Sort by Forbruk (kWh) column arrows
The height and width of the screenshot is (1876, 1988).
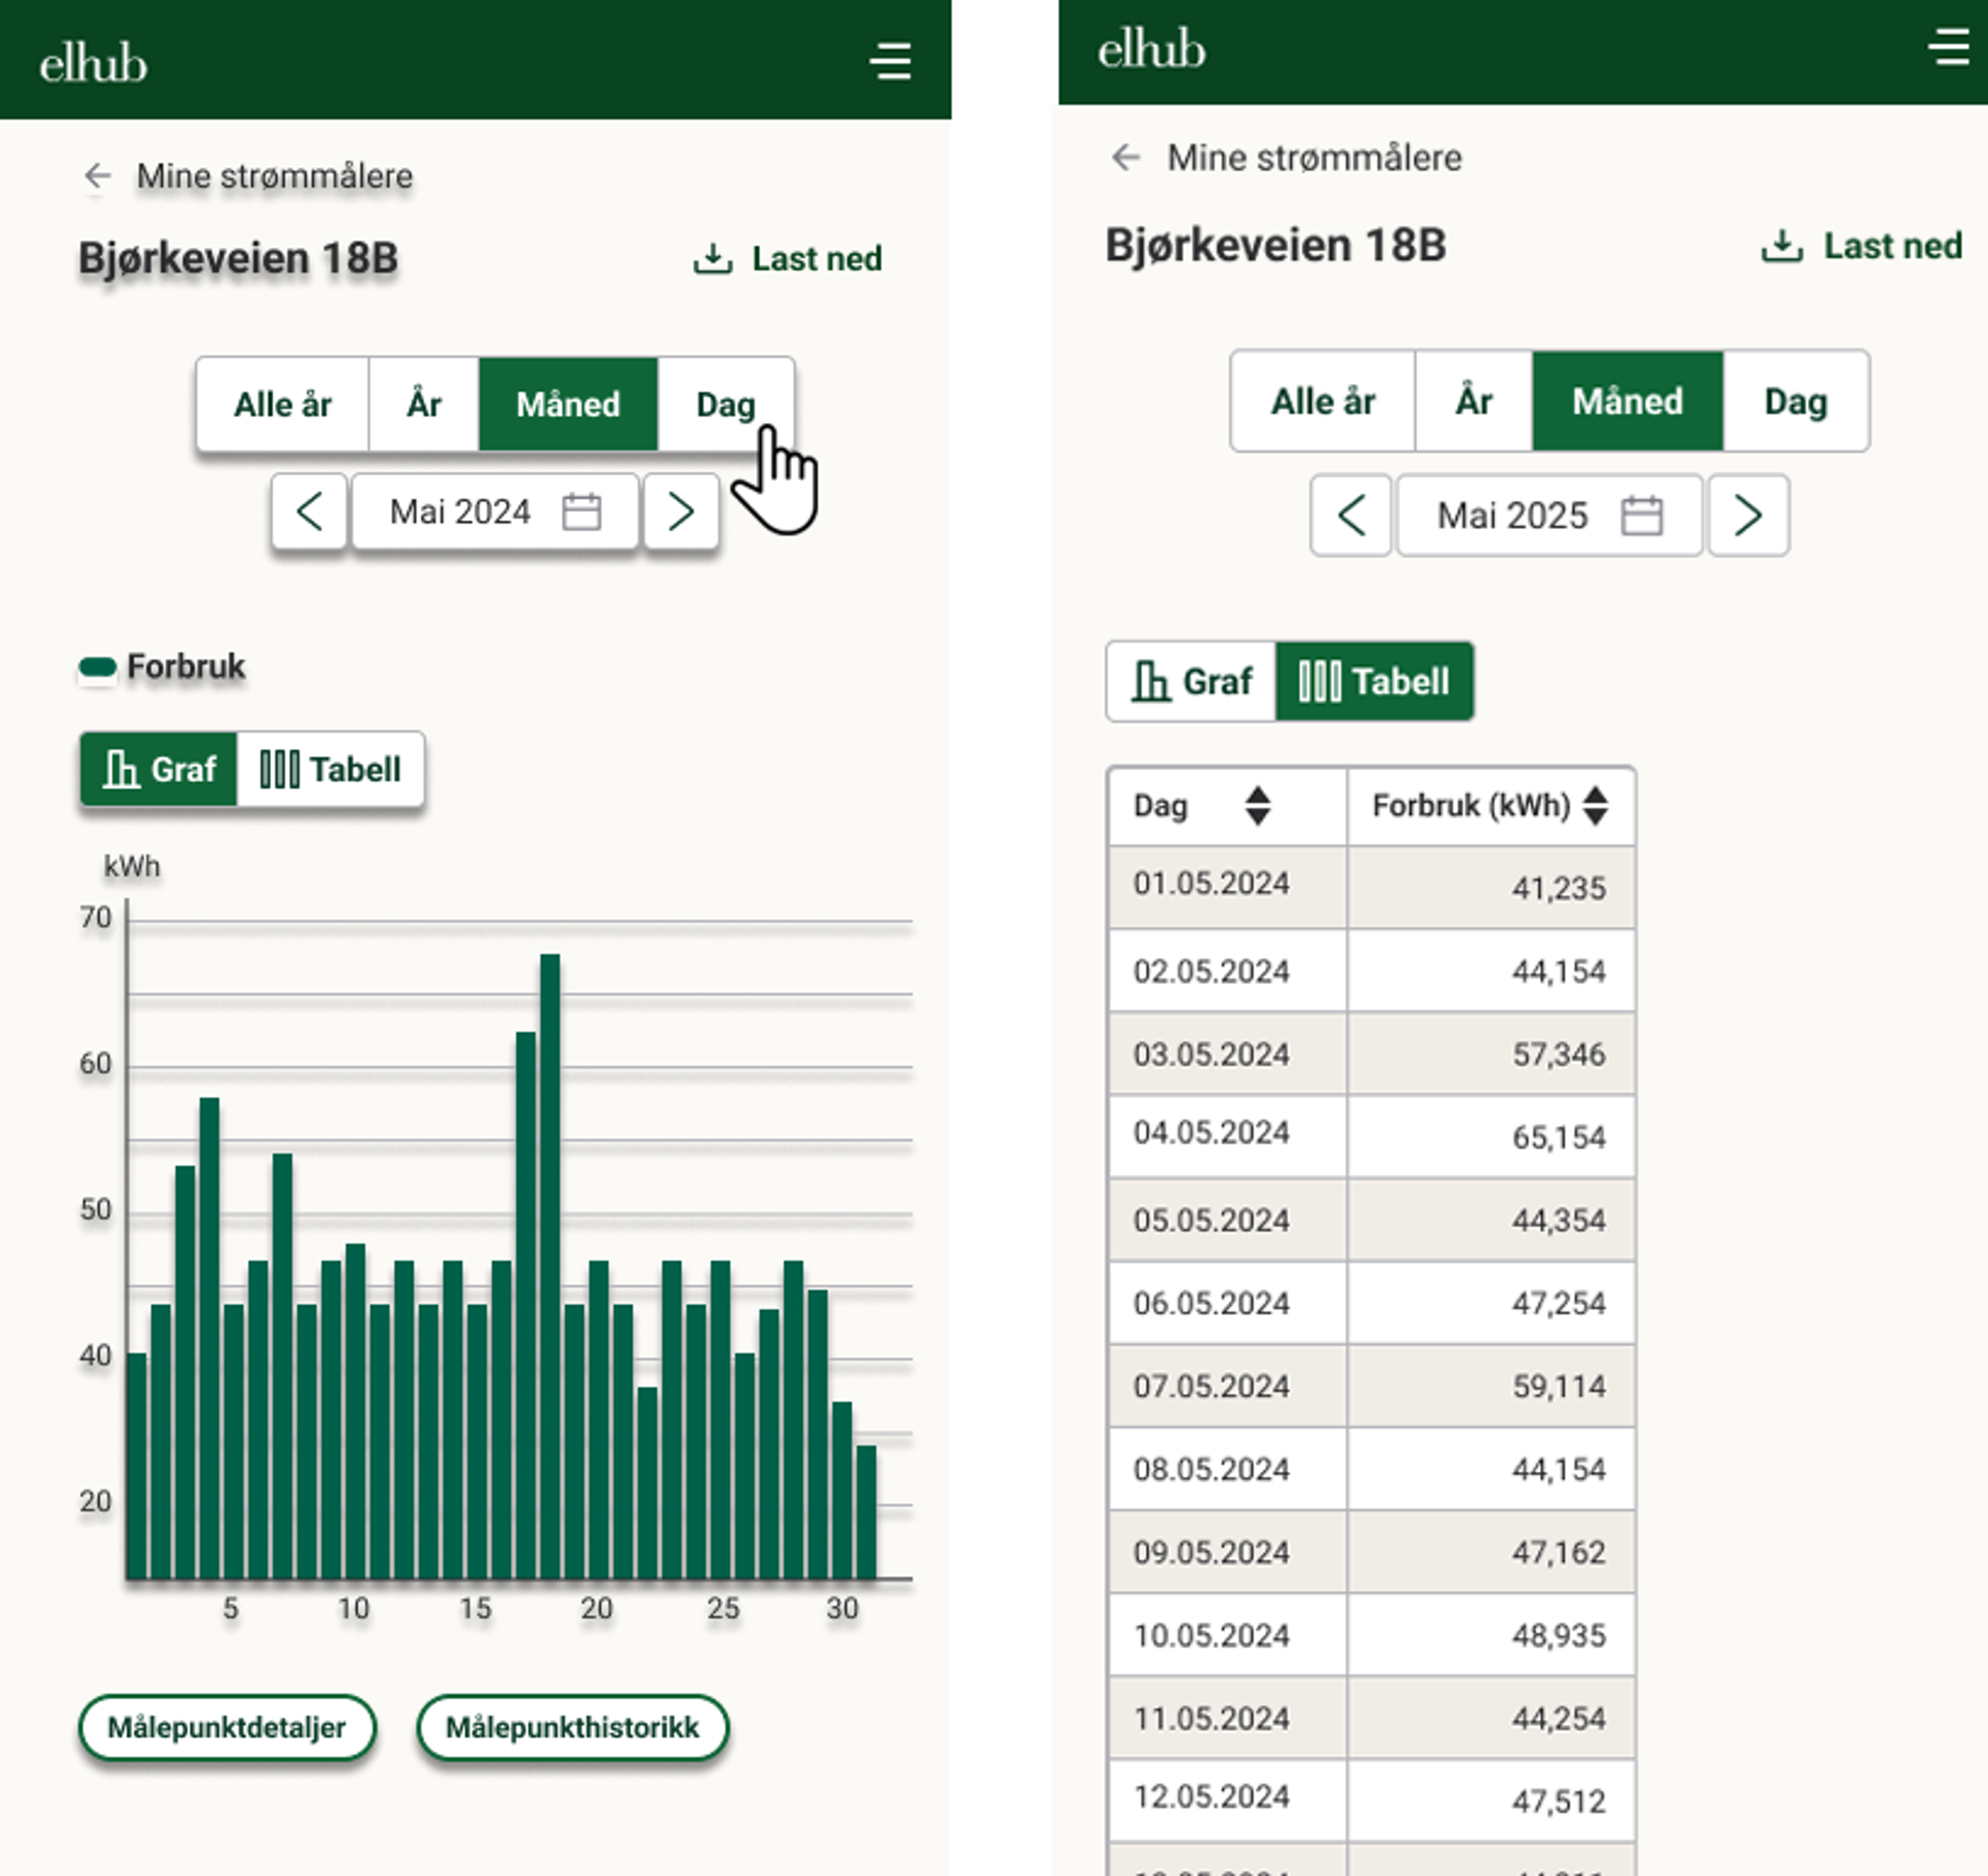[x=1596, y=806]
